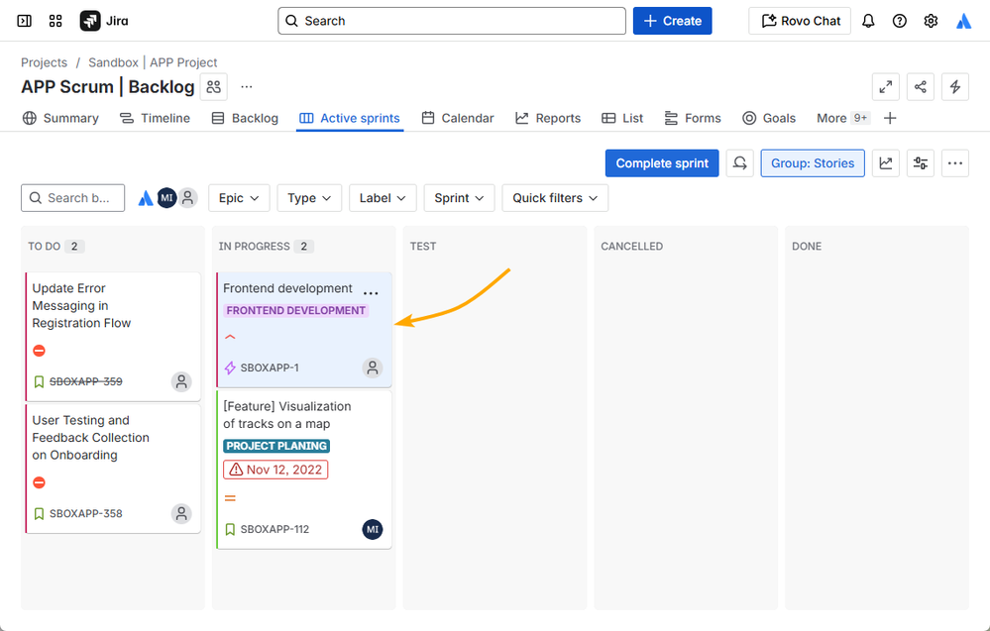Open the app switcher grid icon
The width and height of the screenshot is (990, 631).
pyautogui.click(x=55, y=21)
